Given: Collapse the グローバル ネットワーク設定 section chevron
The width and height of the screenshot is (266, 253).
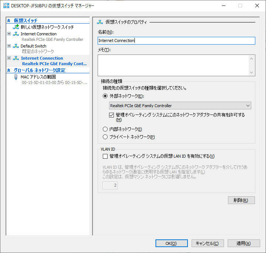Looking at the screenshot, I should coord(9,70).
